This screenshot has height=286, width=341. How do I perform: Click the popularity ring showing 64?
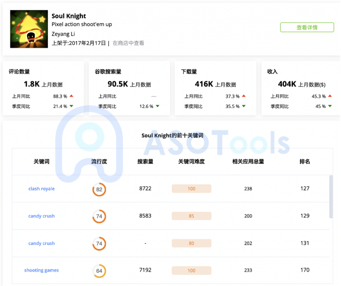(99, 271)
